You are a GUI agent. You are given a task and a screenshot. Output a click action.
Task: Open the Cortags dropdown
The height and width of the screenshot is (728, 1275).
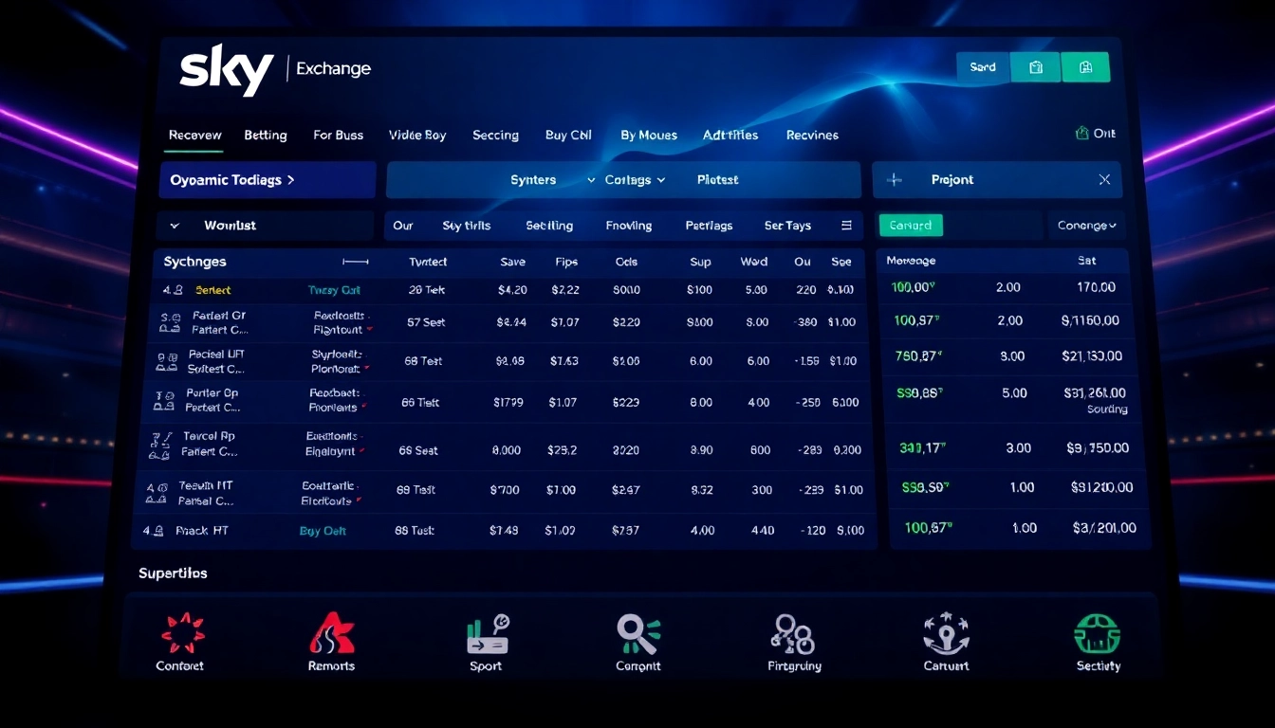[x=635, y=180]
